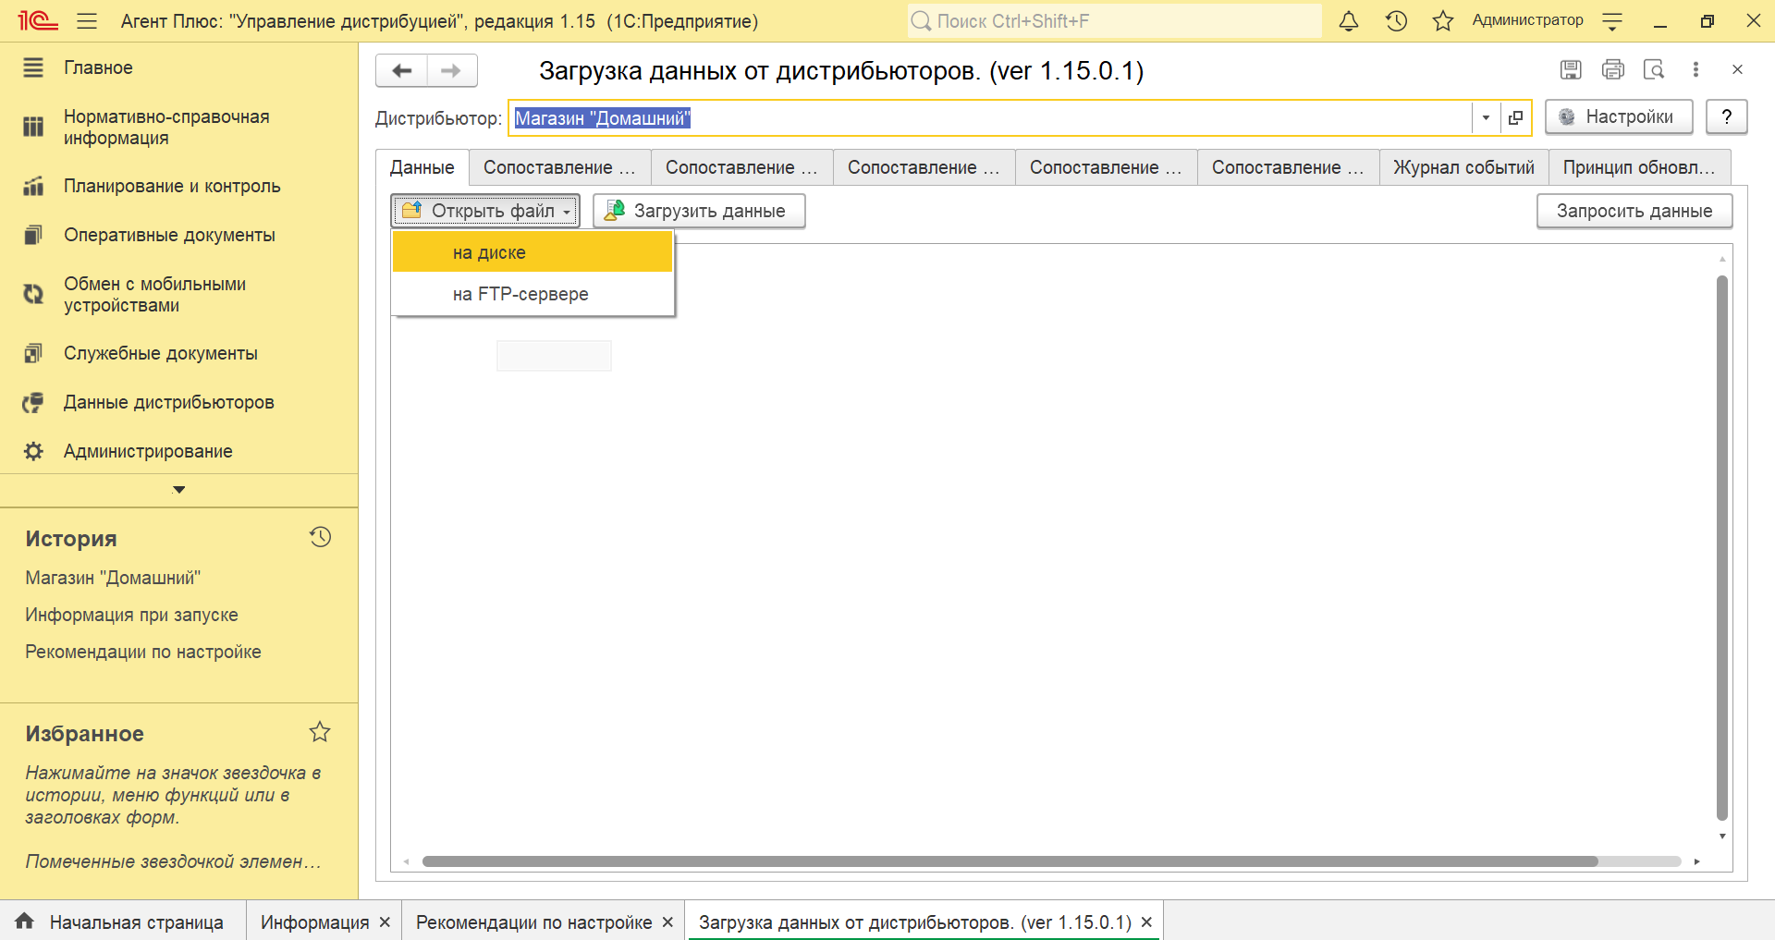The height and width of the screenshot is (940, 1775).
Task: Open the history clock icon in title bar
Action: click(x=1396, y=20)
